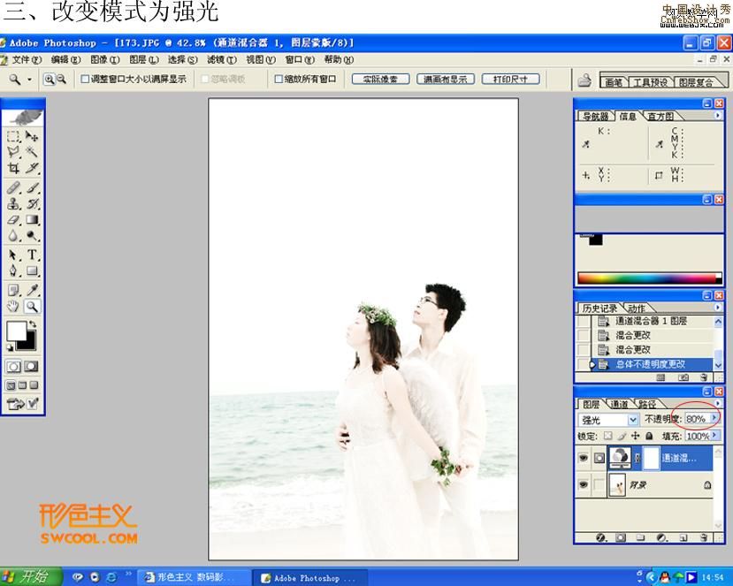Switch to the 通道 tab
This screenshot has height=586, width=733.
coord(620,404)
